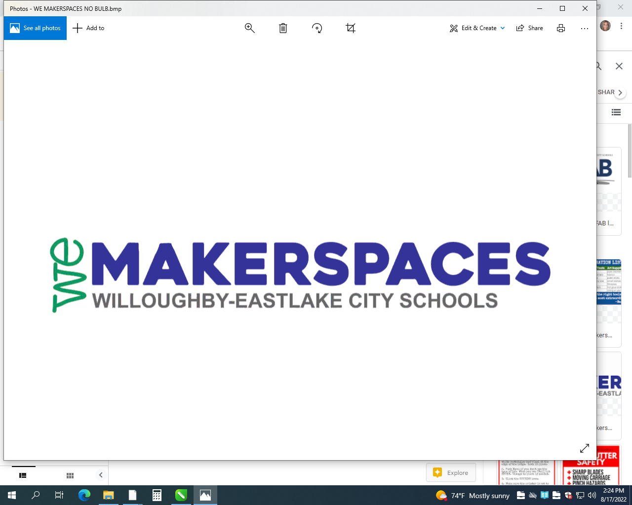Open the green pencil app in taskbar
This screenshot has width=632, height=505.
coord(181,495)
